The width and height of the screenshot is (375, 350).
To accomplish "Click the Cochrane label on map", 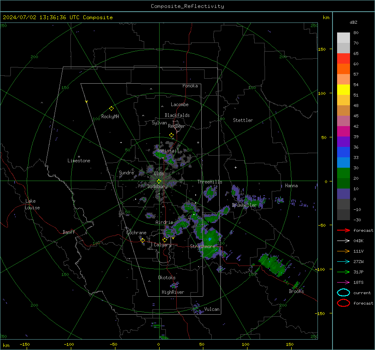I will point(136,233).
